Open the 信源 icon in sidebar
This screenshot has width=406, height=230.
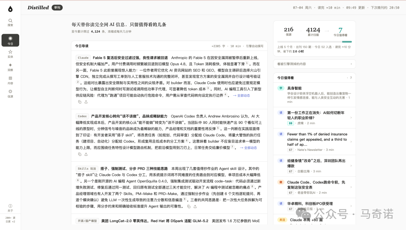pyautogui.click(x=11, y=92)
